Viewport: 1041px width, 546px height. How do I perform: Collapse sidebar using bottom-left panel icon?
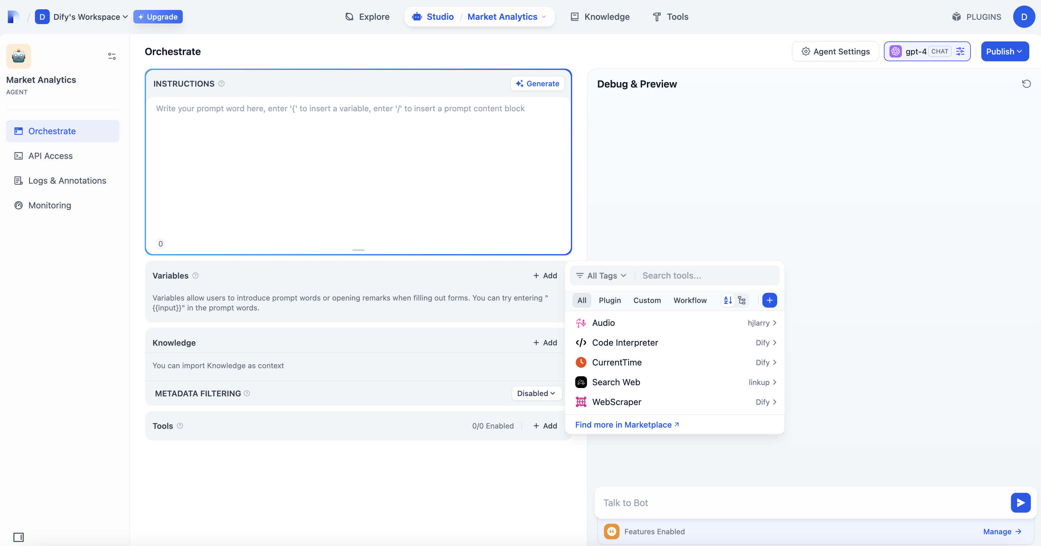coord(19,537)
